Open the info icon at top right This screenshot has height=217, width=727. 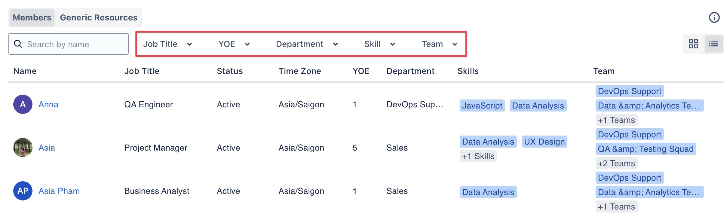point(714,17)
